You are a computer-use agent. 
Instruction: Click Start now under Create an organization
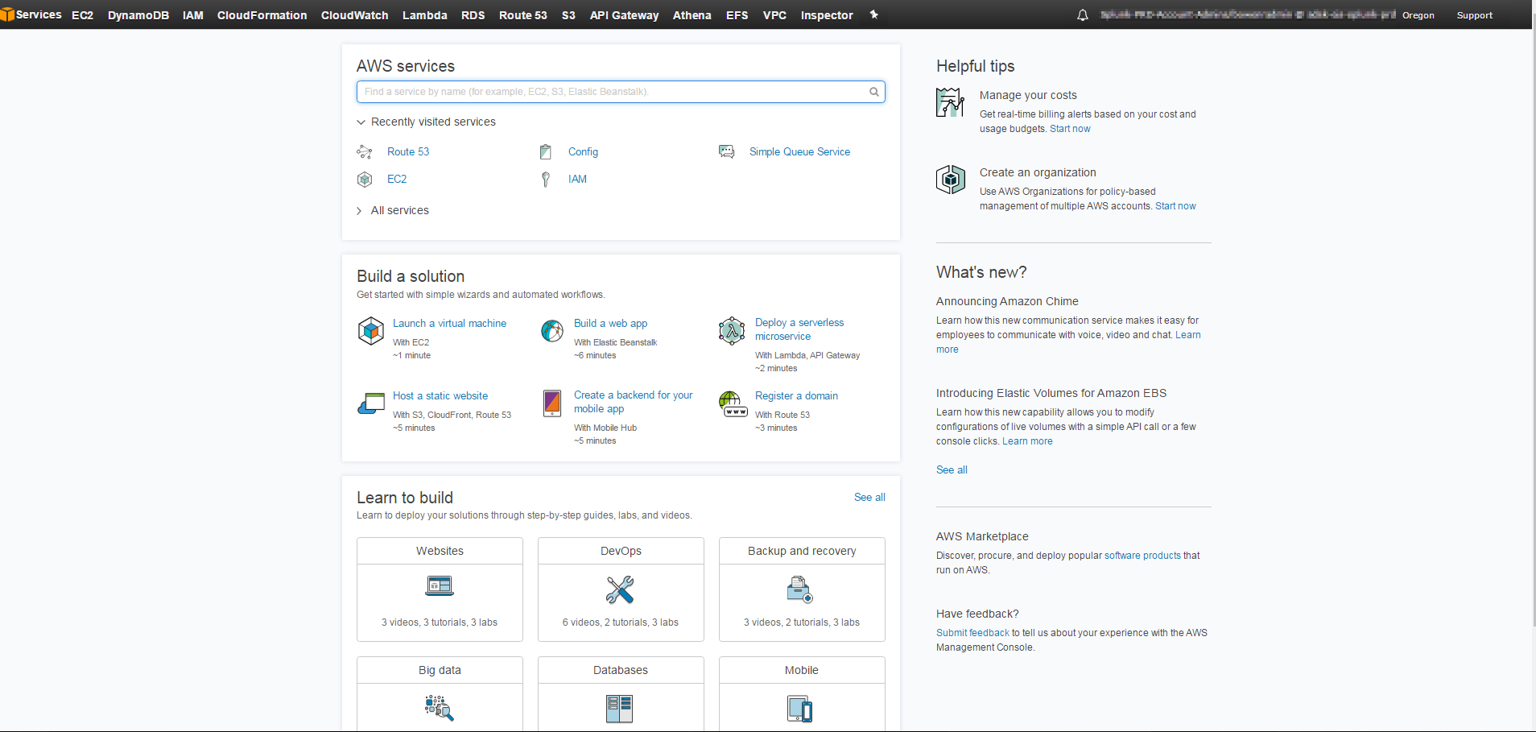pyautogui.click(x=1175, y=206)
